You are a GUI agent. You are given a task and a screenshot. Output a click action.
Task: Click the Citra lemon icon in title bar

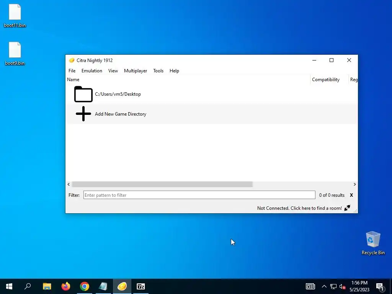click(x=72, y=60)
